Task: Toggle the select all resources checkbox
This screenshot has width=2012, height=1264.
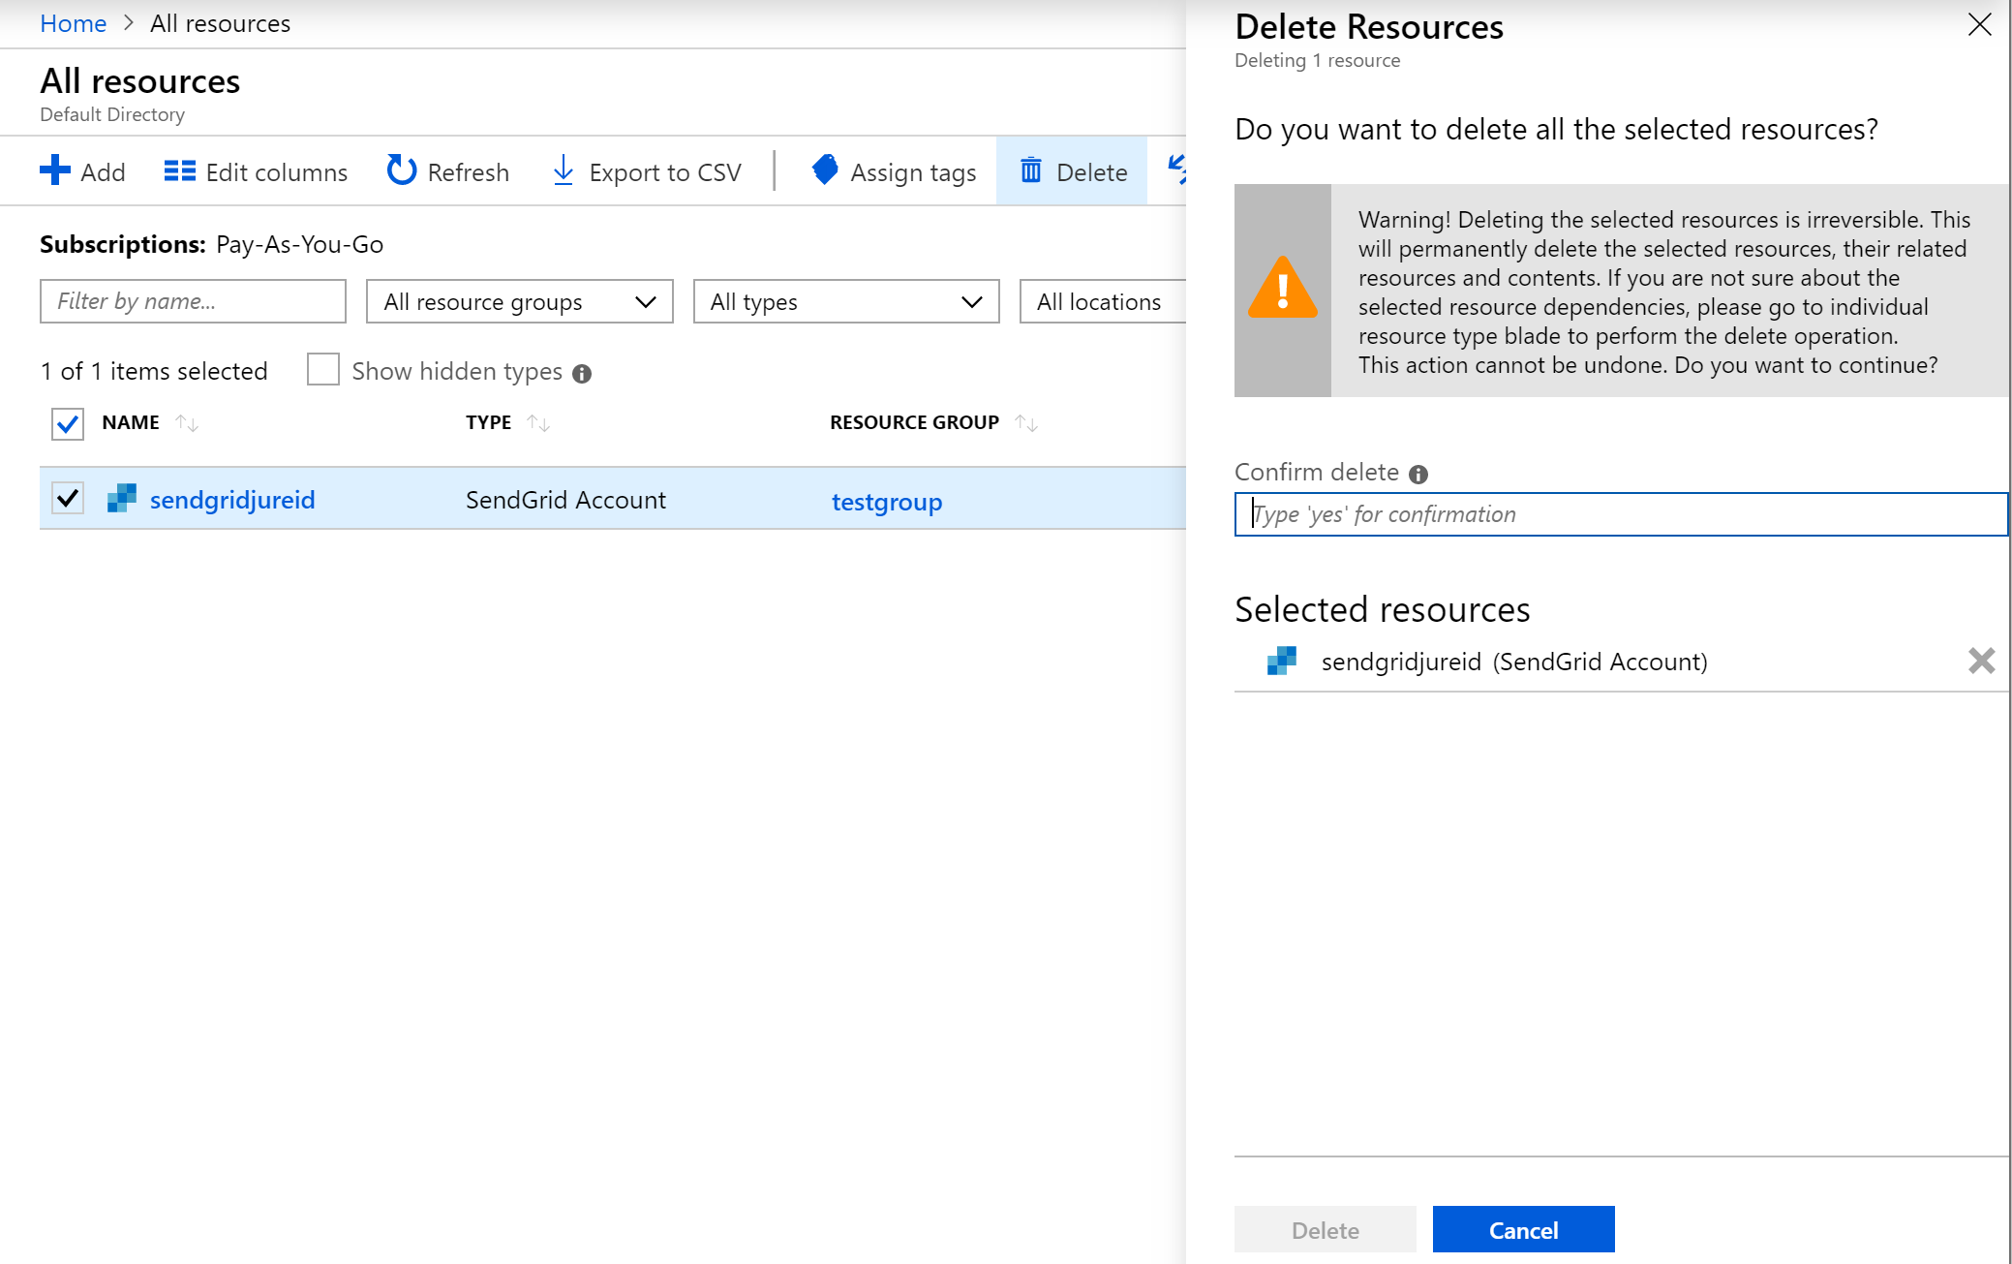Action: click(69, 424)
